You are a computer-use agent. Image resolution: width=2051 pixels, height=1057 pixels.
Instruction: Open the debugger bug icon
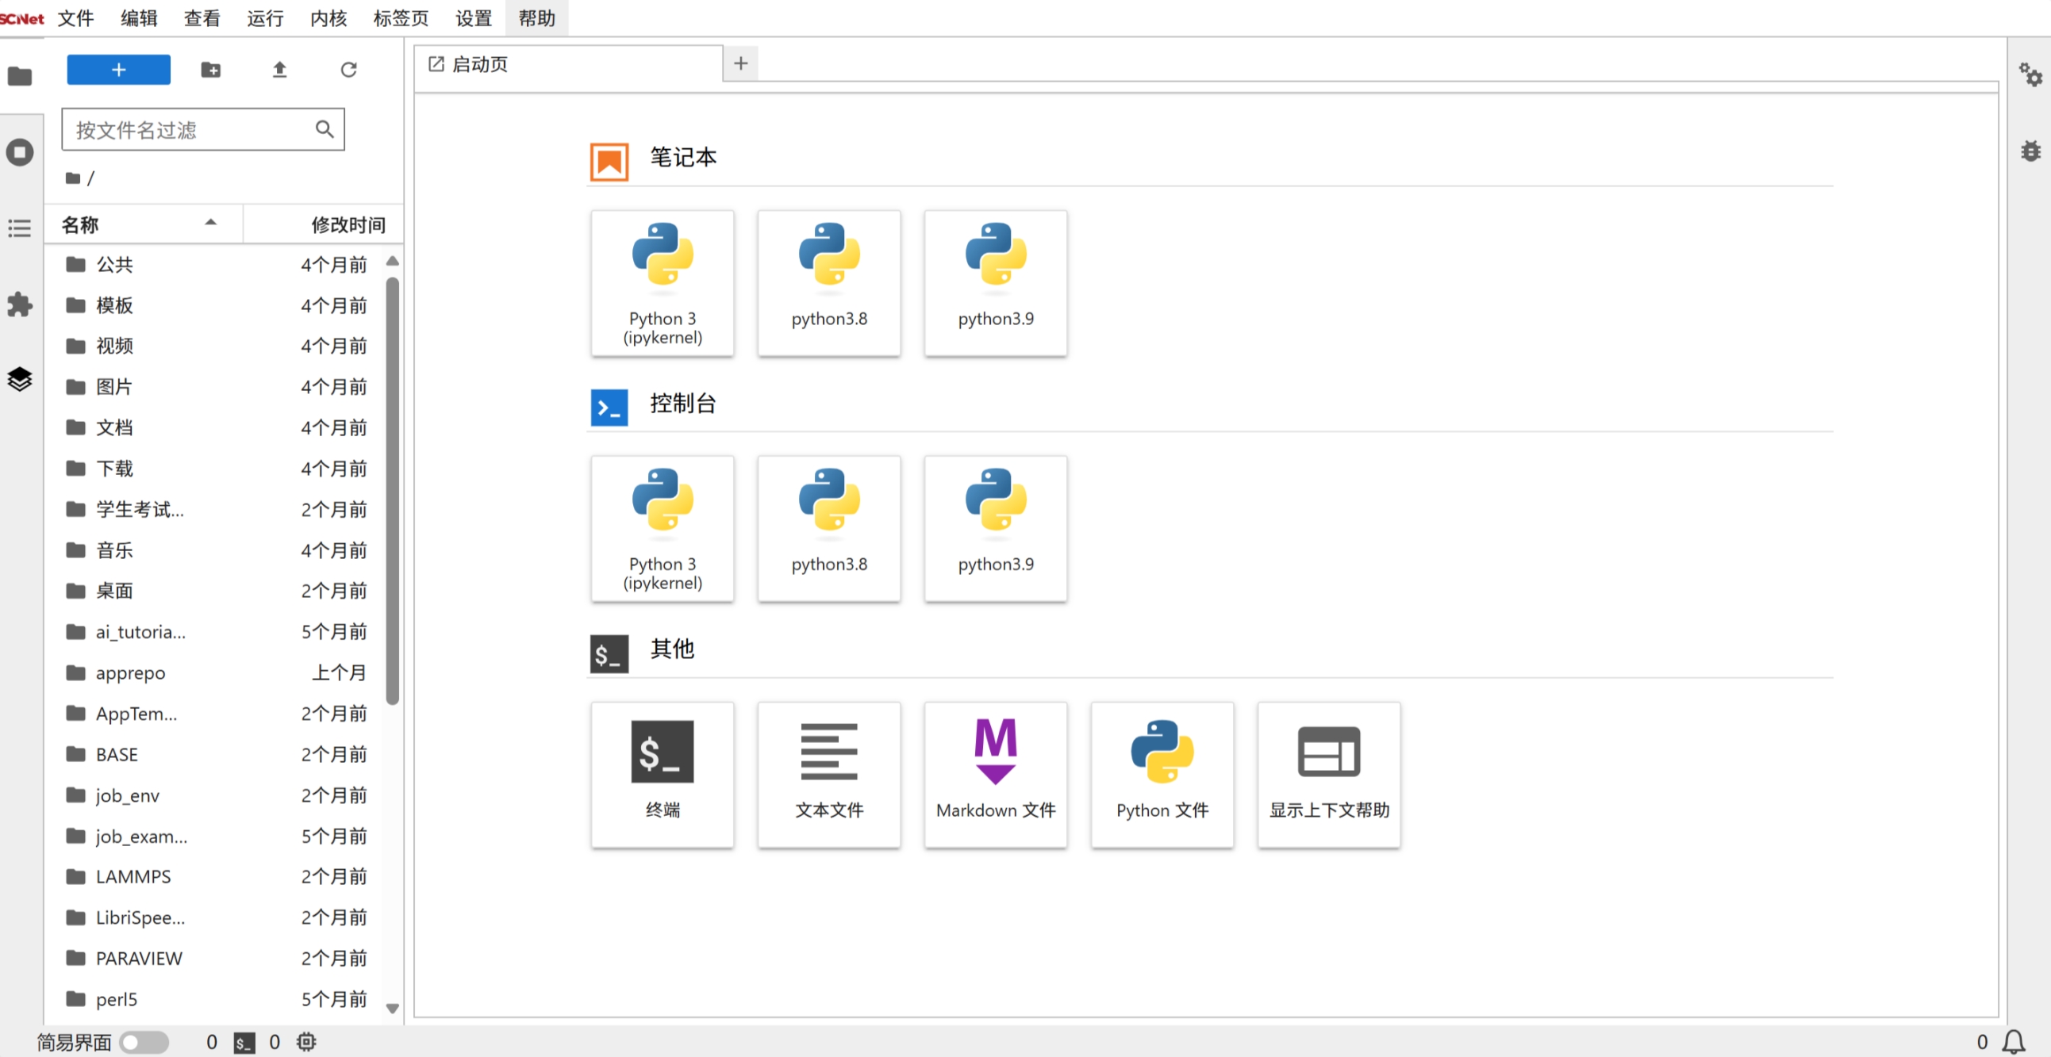(x=2030, y=151)
